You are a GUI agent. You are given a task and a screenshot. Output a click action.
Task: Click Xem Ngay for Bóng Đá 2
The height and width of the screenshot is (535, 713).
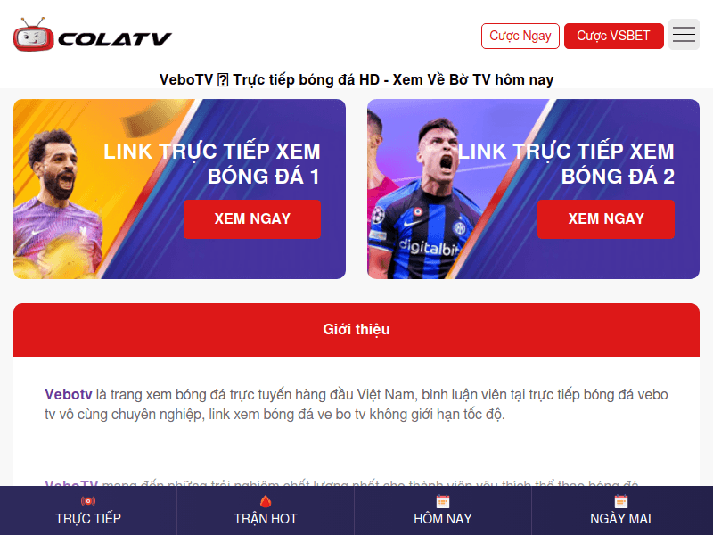(606, 219)
